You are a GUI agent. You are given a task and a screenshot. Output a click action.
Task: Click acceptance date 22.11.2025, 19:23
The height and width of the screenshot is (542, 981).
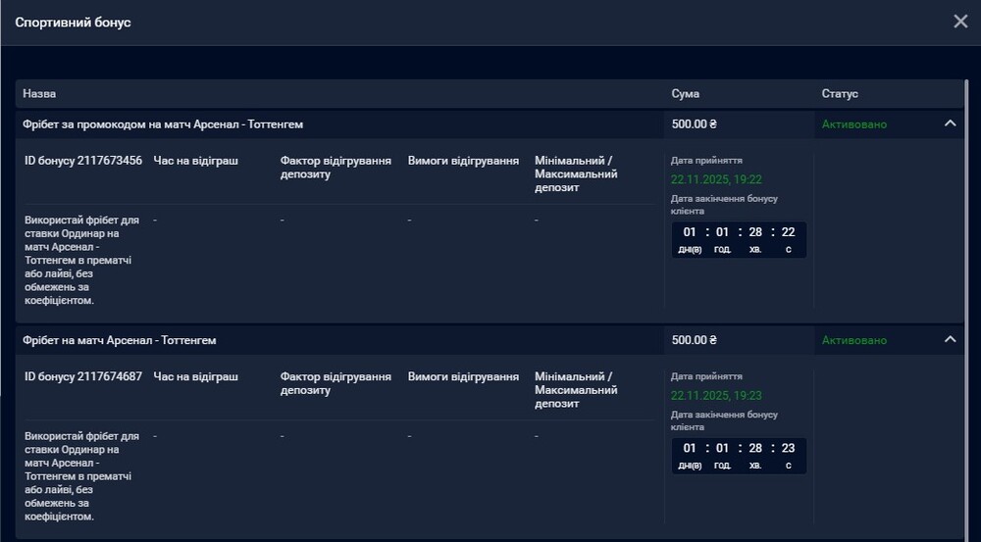(716, 395)
